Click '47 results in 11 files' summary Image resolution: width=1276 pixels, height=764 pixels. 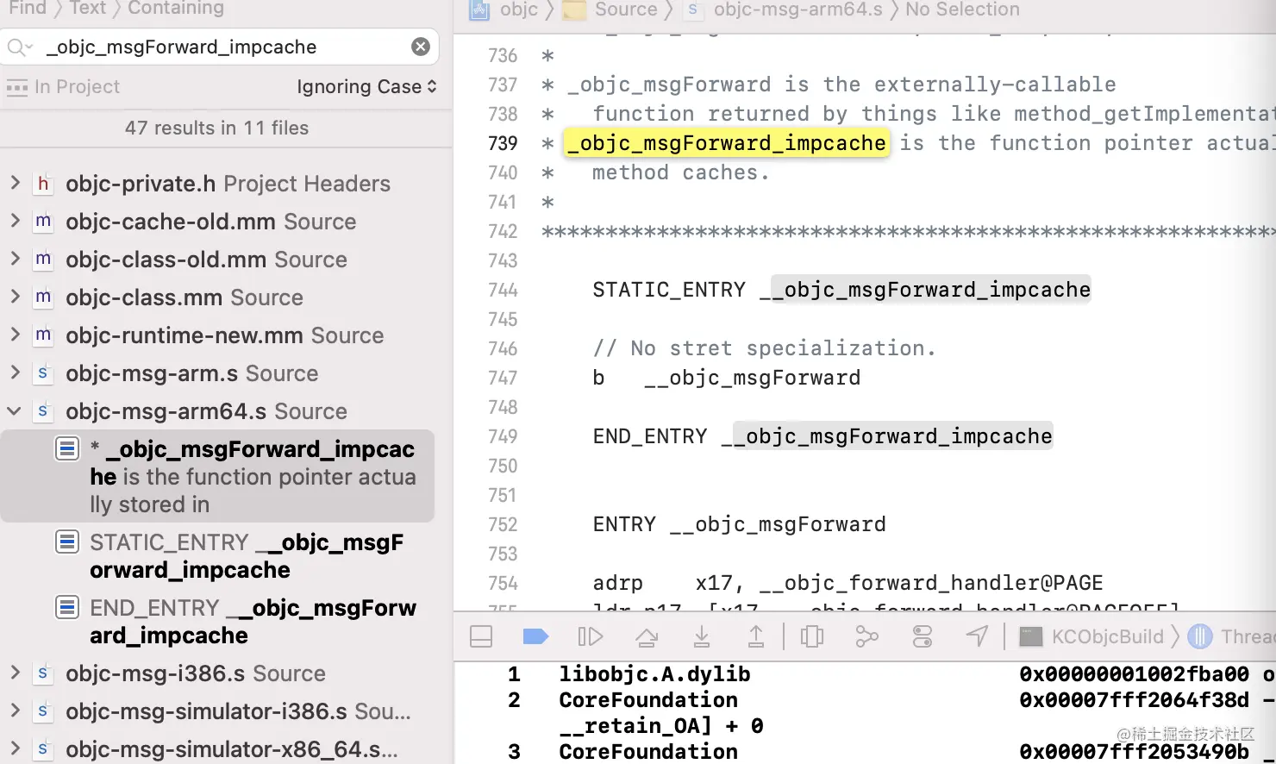point(216,128)
